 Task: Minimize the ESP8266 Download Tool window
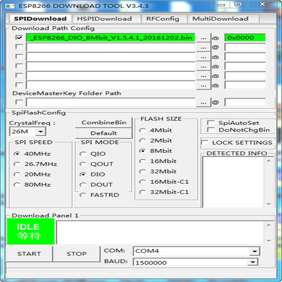point(221,5)
